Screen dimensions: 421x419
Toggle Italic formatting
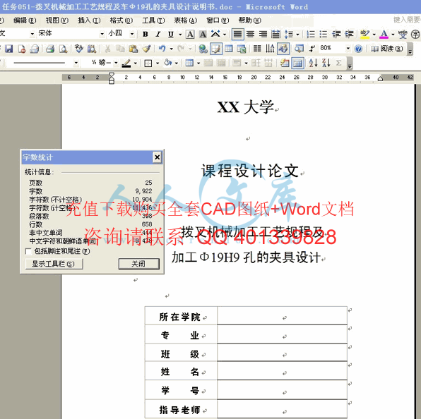tap(158, 35)
